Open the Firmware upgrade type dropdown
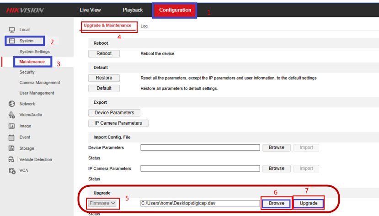The image size is (379, 216). 102,203
